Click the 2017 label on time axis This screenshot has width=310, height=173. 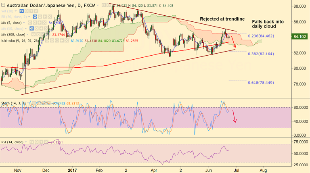tap(72, 170)
